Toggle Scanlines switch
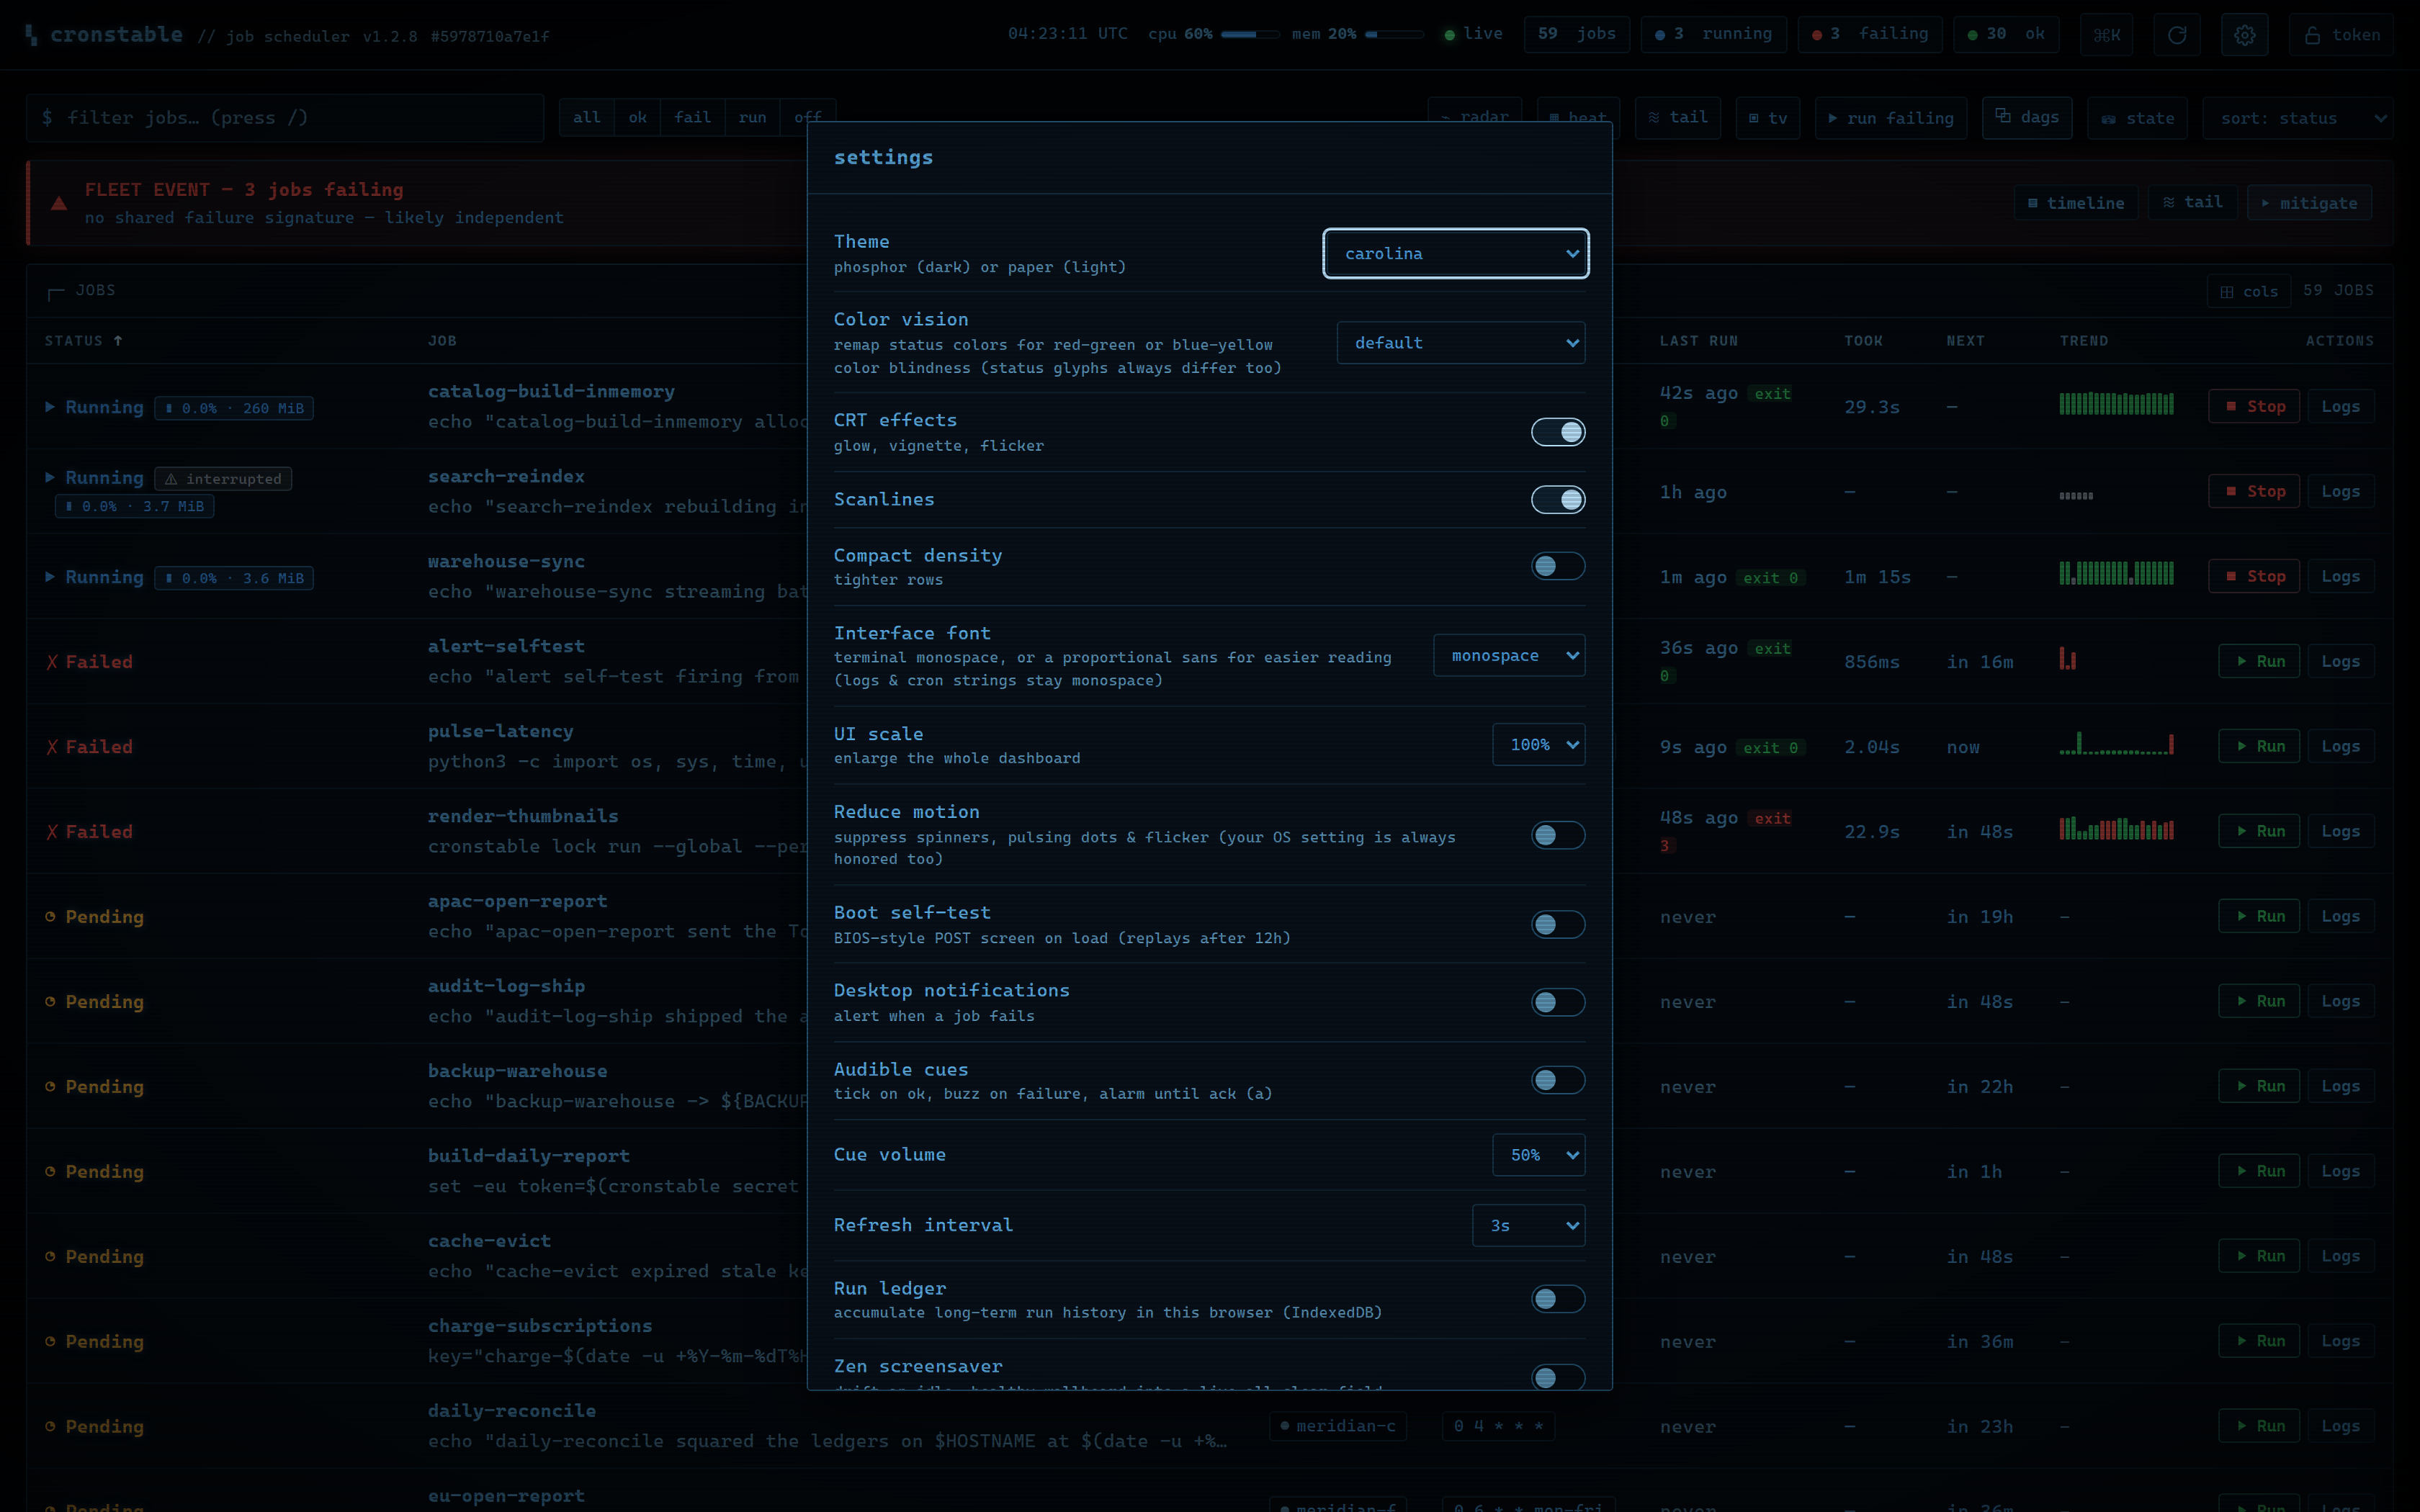This screenshot has height=1512, width=2420. pos(1558,499)
